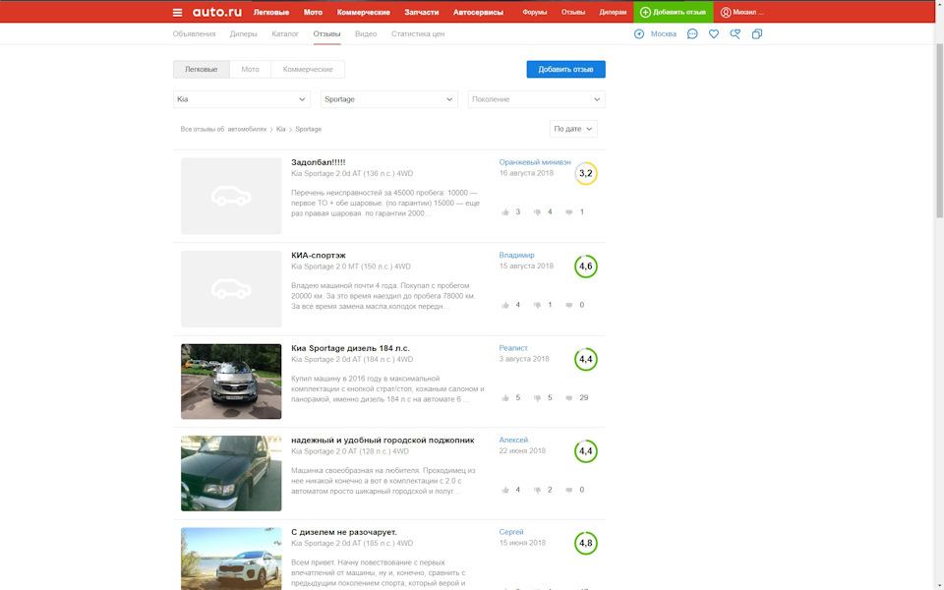Open Коммерческие in top red menu
The height and width of the screenshot is (590, 944).
(x=363, y=12)
